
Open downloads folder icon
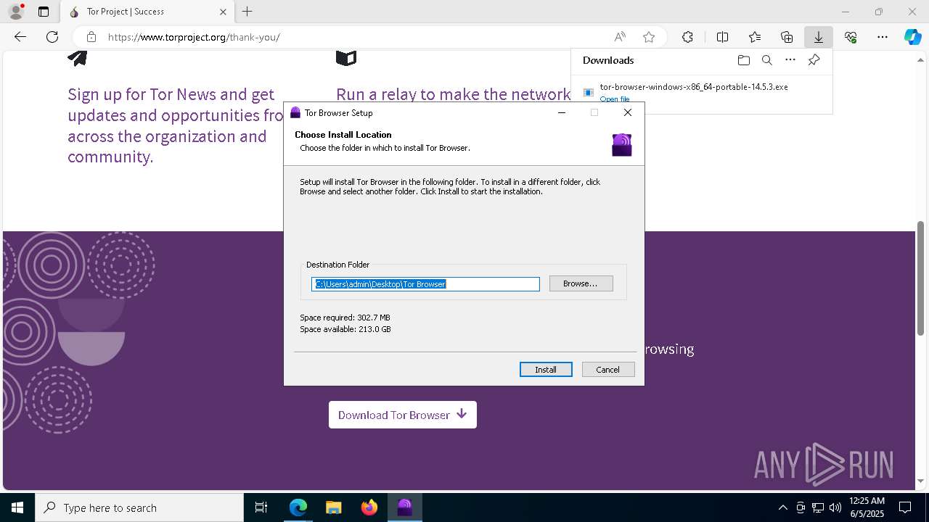[x=743, y=60]
